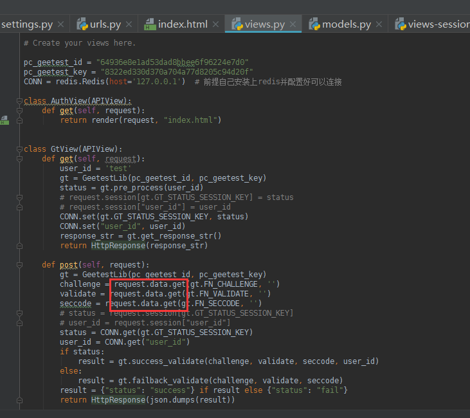The height and width of the screenshot is (418, 470).
Task: Click the '127.0.0.1' host string
Action: (159, 82)
